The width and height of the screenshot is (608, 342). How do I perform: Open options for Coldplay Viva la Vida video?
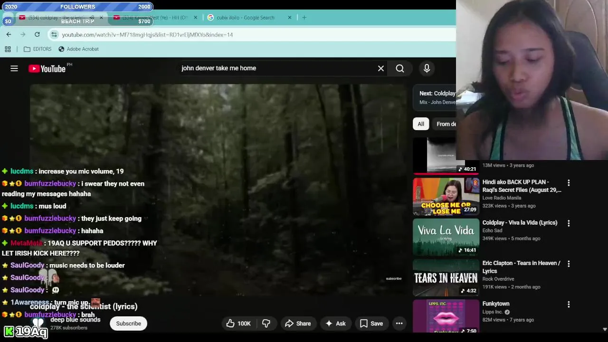569,223
